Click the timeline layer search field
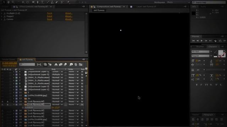 [27, 64]
